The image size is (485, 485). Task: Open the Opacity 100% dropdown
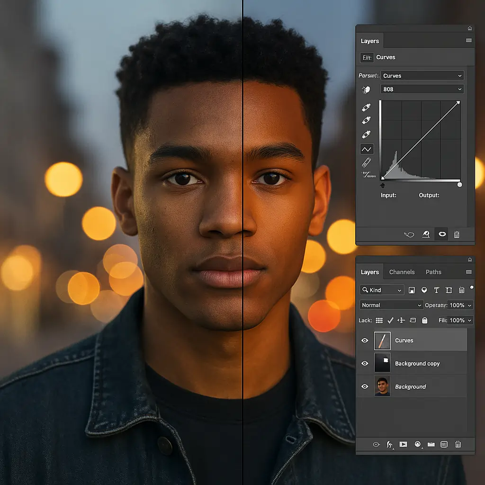pyautogui.click(x=460, y=305)
